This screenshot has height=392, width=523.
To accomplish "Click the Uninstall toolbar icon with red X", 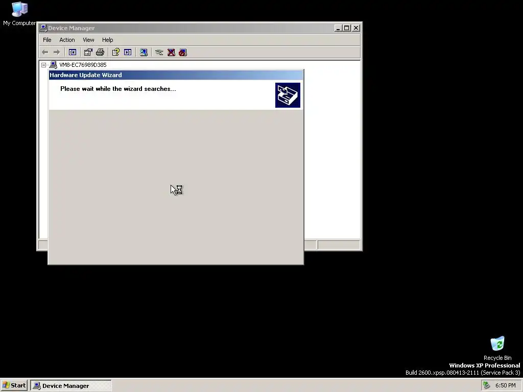I will pos(171,53).
